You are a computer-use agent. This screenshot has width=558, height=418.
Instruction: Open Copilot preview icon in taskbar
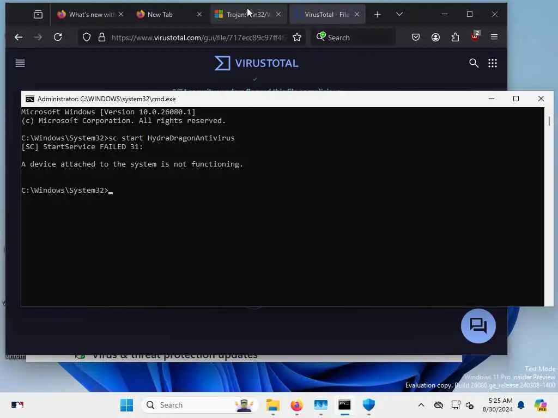click(541, 405)
